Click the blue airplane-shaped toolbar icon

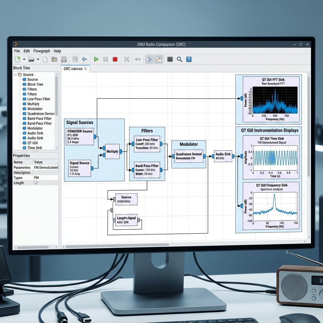85,59
